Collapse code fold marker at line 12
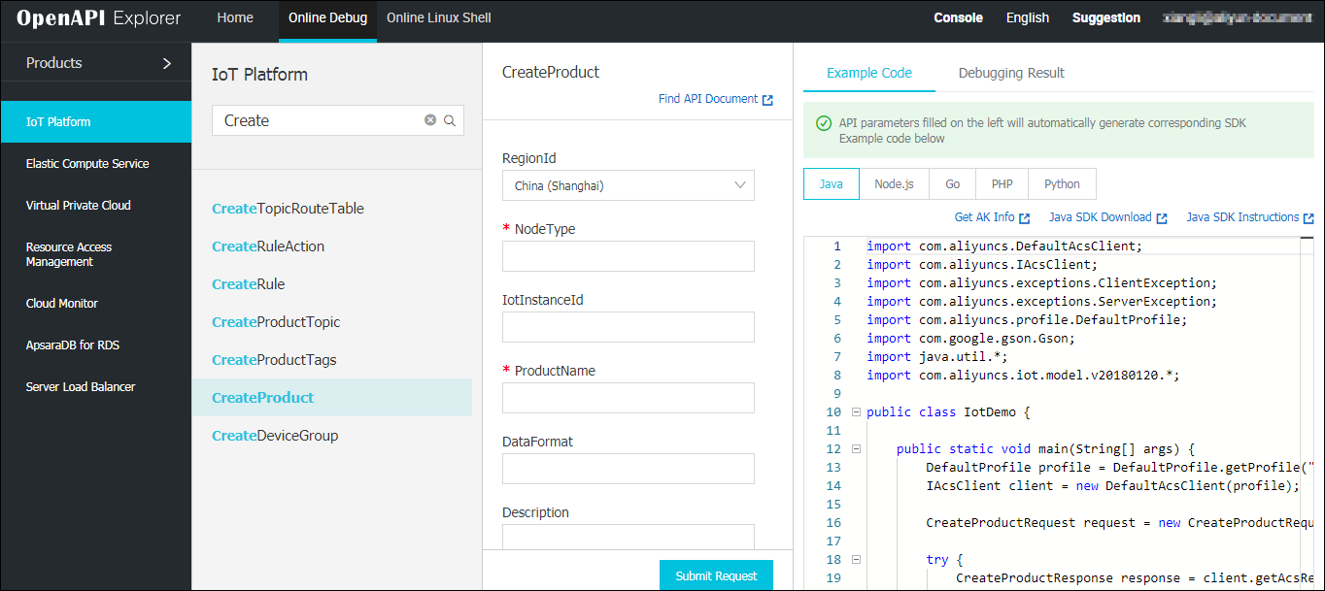 click(856, 449)
